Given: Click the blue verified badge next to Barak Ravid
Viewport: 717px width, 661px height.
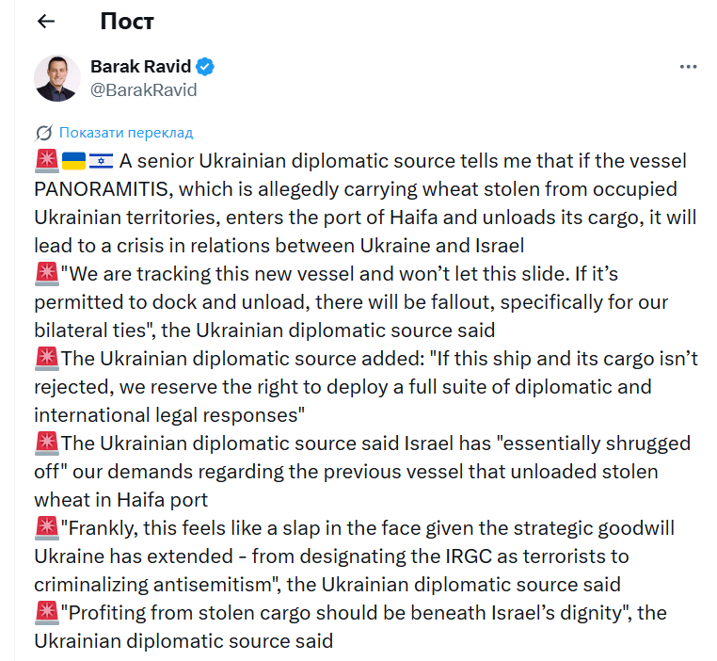Looking at the screenshot, I should pos(205,67).
